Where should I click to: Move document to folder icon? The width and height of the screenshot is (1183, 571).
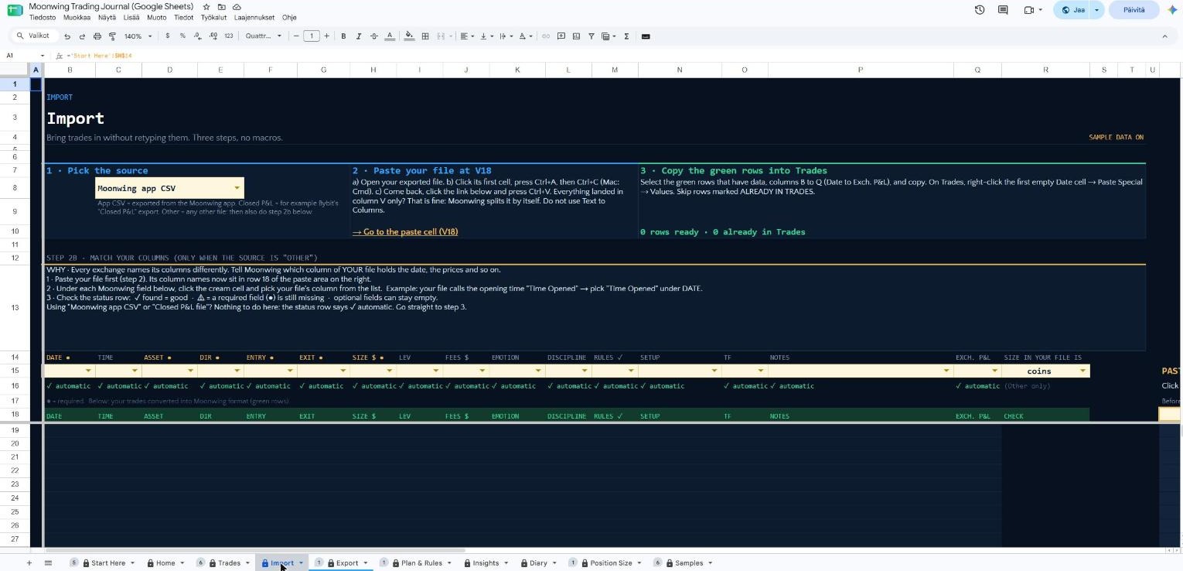point(222,6)
